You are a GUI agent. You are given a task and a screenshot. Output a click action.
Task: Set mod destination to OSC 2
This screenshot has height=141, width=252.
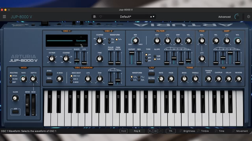pyautogui.click(x=71, y=79)
